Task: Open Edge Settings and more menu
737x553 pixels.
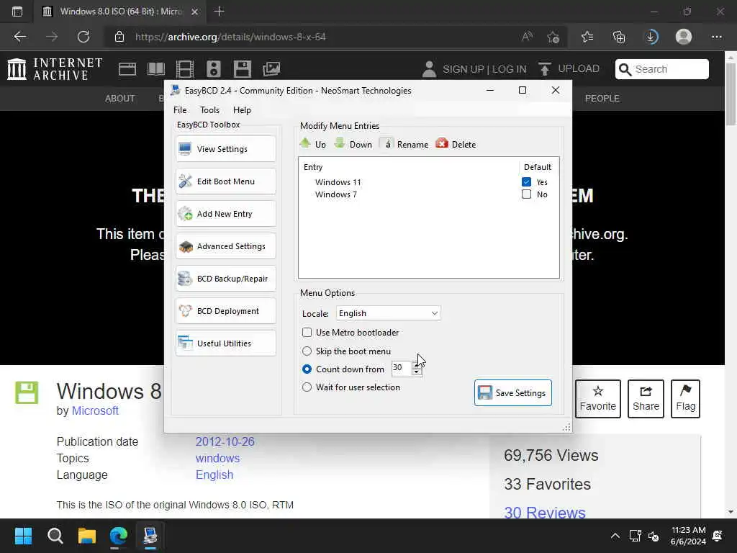Action: click(716, 37)
